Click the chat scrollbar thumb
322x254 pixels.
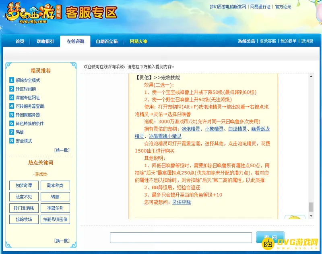tap(311, 207)
